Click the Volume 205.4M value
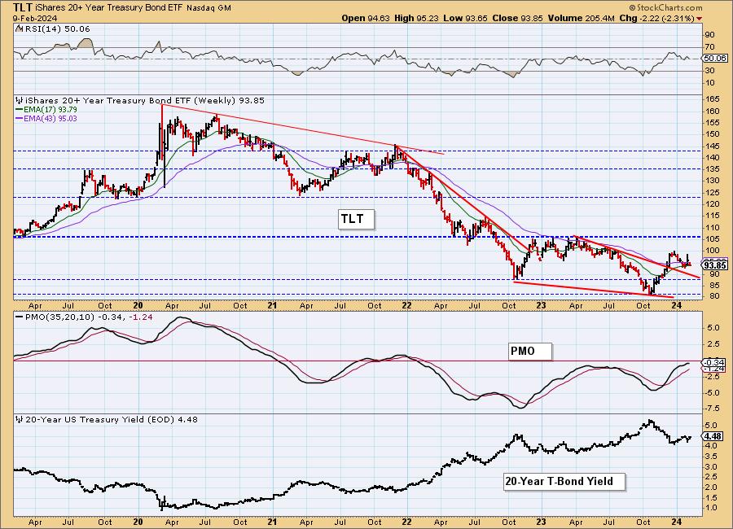This screenshot has width=733, height=529. (581, 18)
